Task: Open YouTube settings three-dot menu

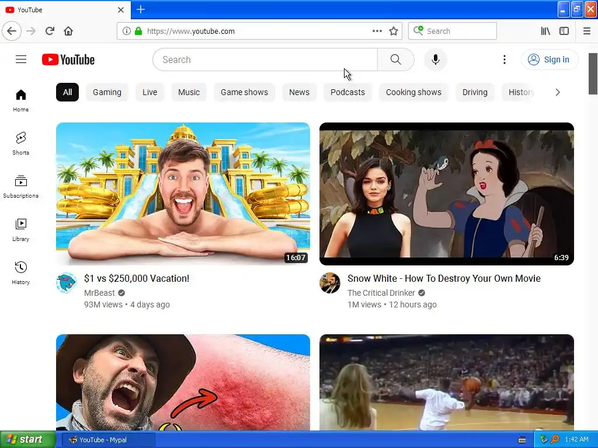Action: [x=504, y=60]
